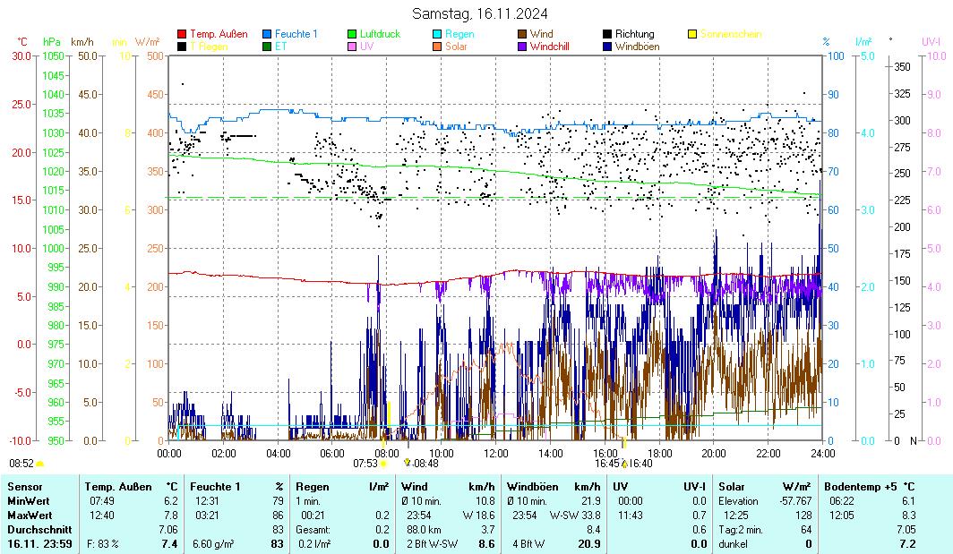Click the ET legend label
The width and height of the screenshot is (953, 554).
(x=281, y=46)
